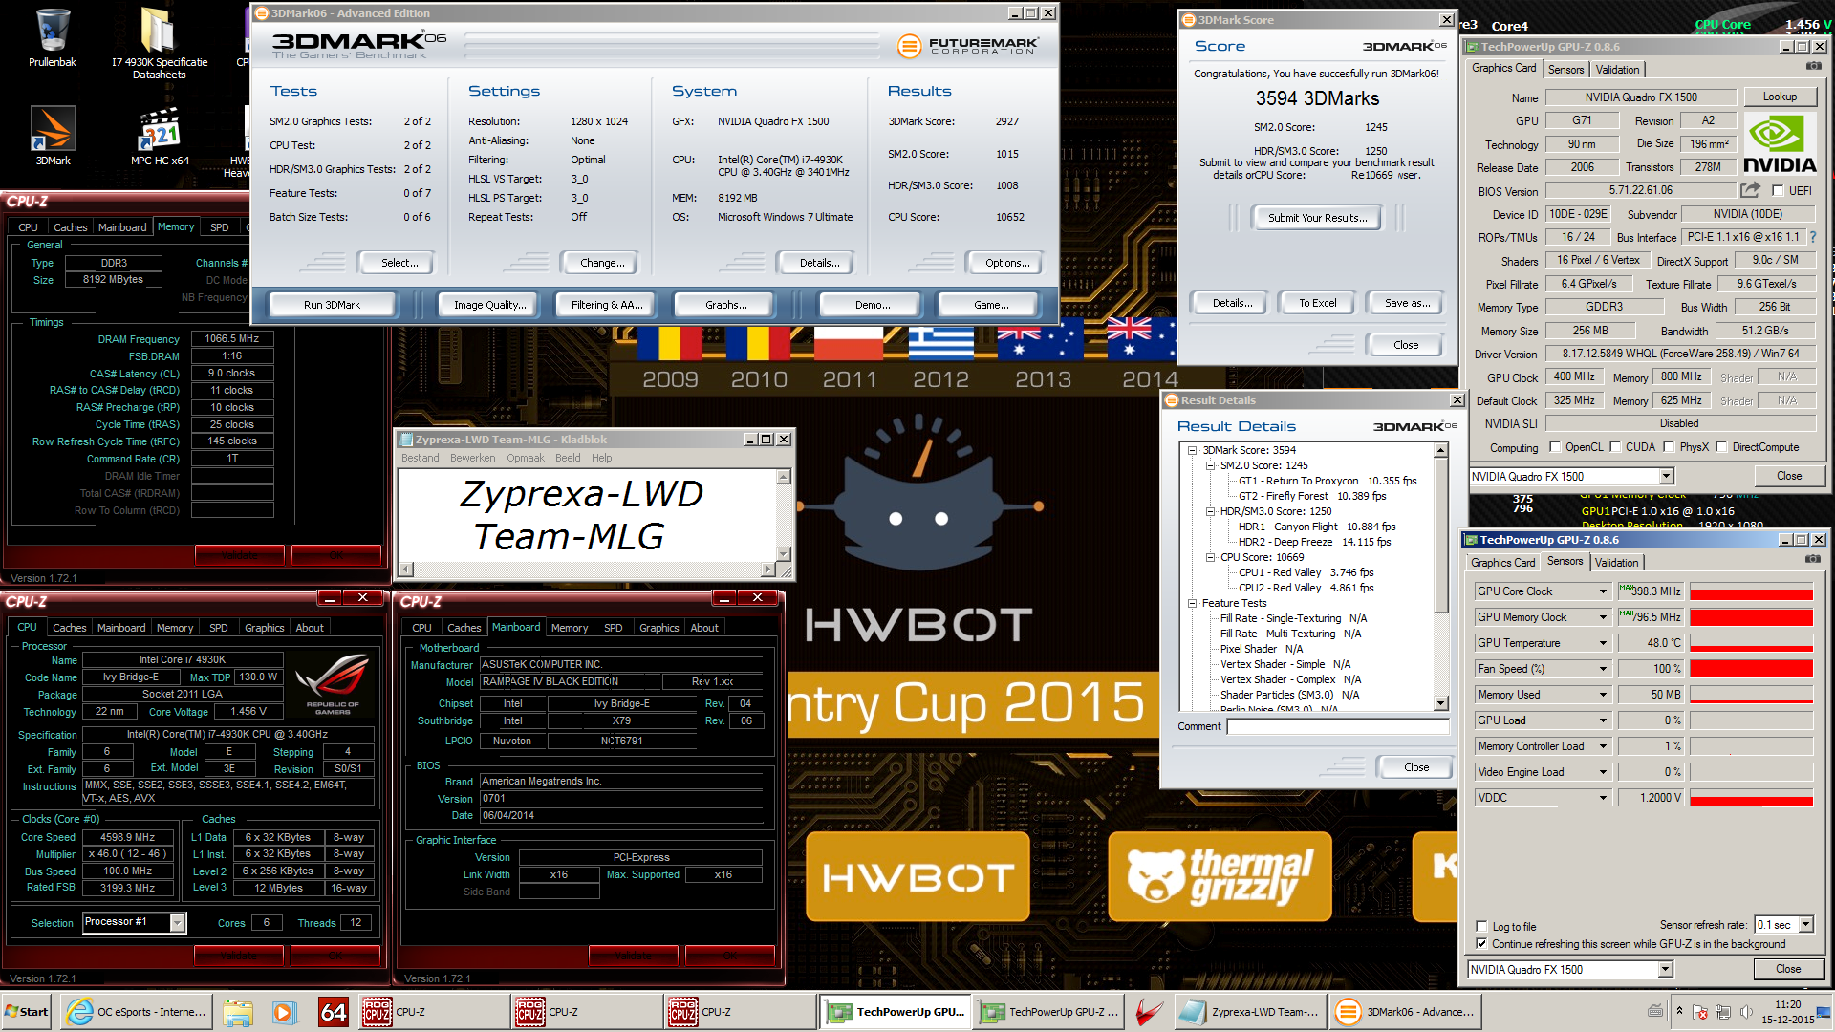The image size is (1835, 1032).
Task: Click the keyboard icon in system tray
Action: (x=1655, y=1011)
